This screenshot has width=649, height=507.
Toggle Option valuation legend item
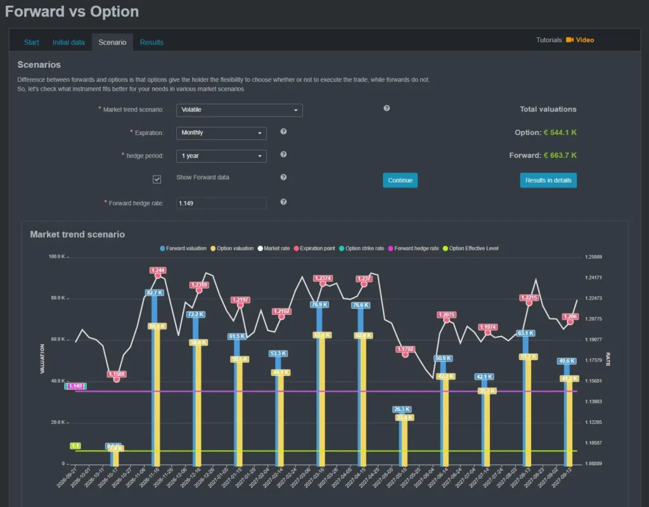click(232, 248)
